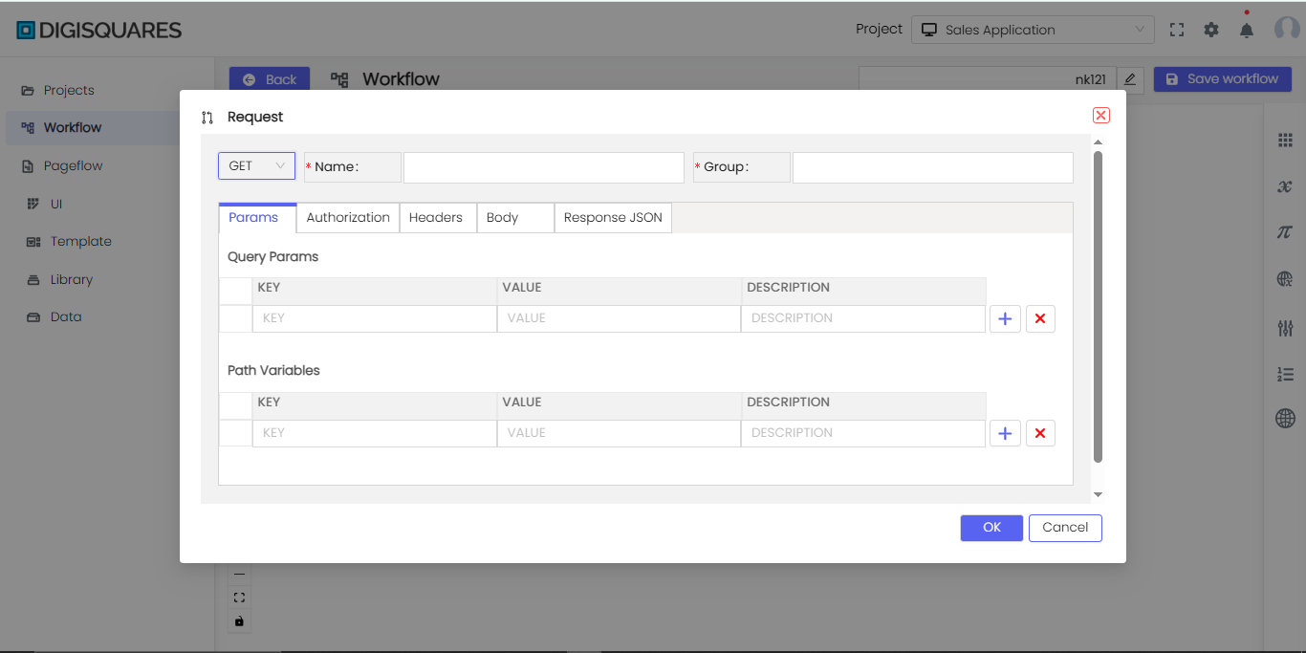
Task: Switch to the Headers tab
Action: (x=436, y=217)
